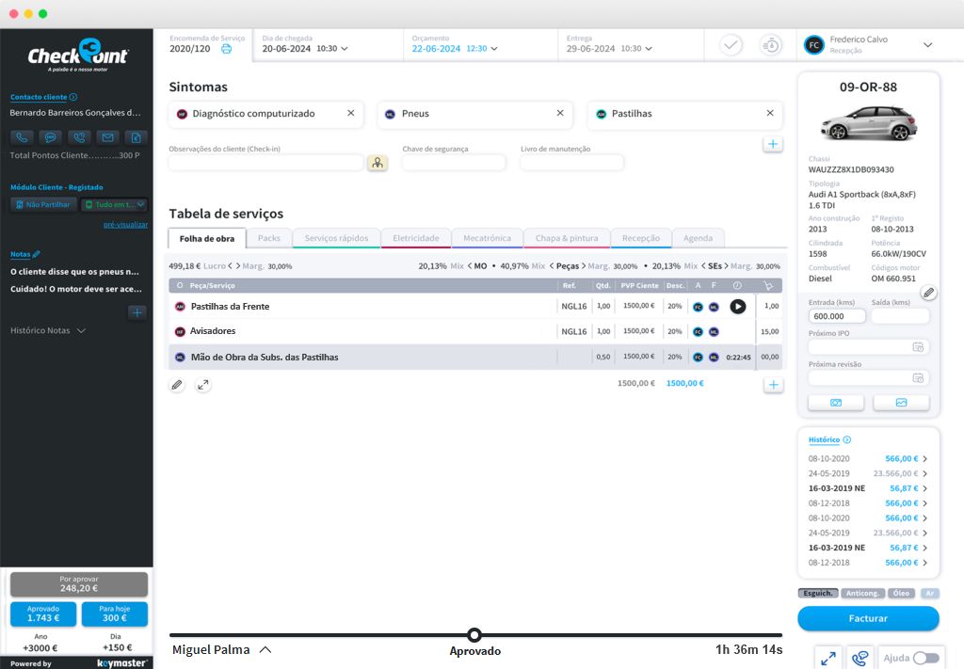964x669 pixels.
Task: Click the Aprovado marker on the progress slider
Action: pos(474,635)
